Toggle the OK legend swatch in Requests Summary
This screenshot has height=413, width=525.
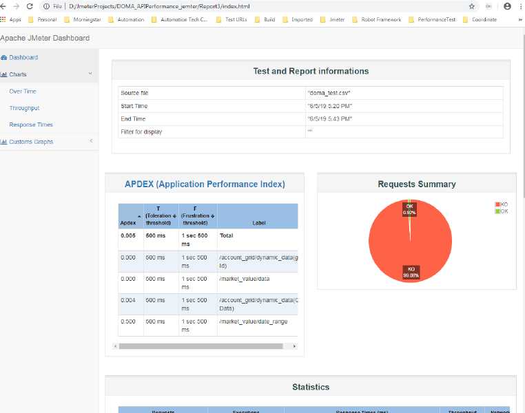point(497,211)
